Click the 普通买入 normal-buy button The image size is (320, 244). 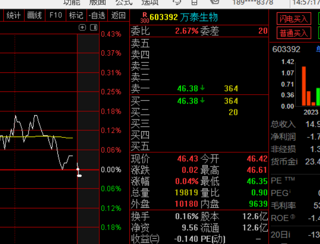(x=294, y=33)
